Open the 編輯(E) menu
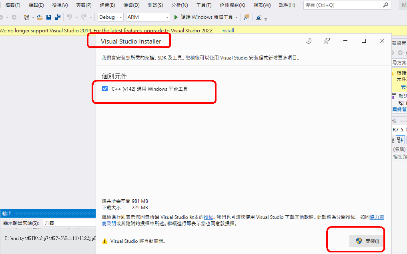 pyautogui.click(x=36, y=5)
